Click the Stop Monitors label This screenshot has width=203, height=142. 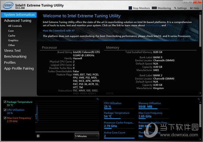(x=141, y=8)
